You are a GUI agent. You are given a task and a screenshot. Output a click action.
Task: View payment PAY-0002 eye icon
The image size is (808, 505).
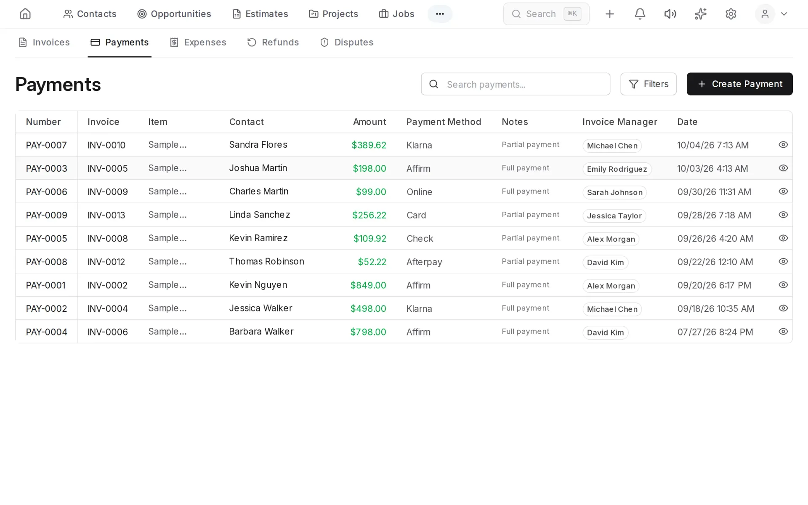tap(783, 308)
